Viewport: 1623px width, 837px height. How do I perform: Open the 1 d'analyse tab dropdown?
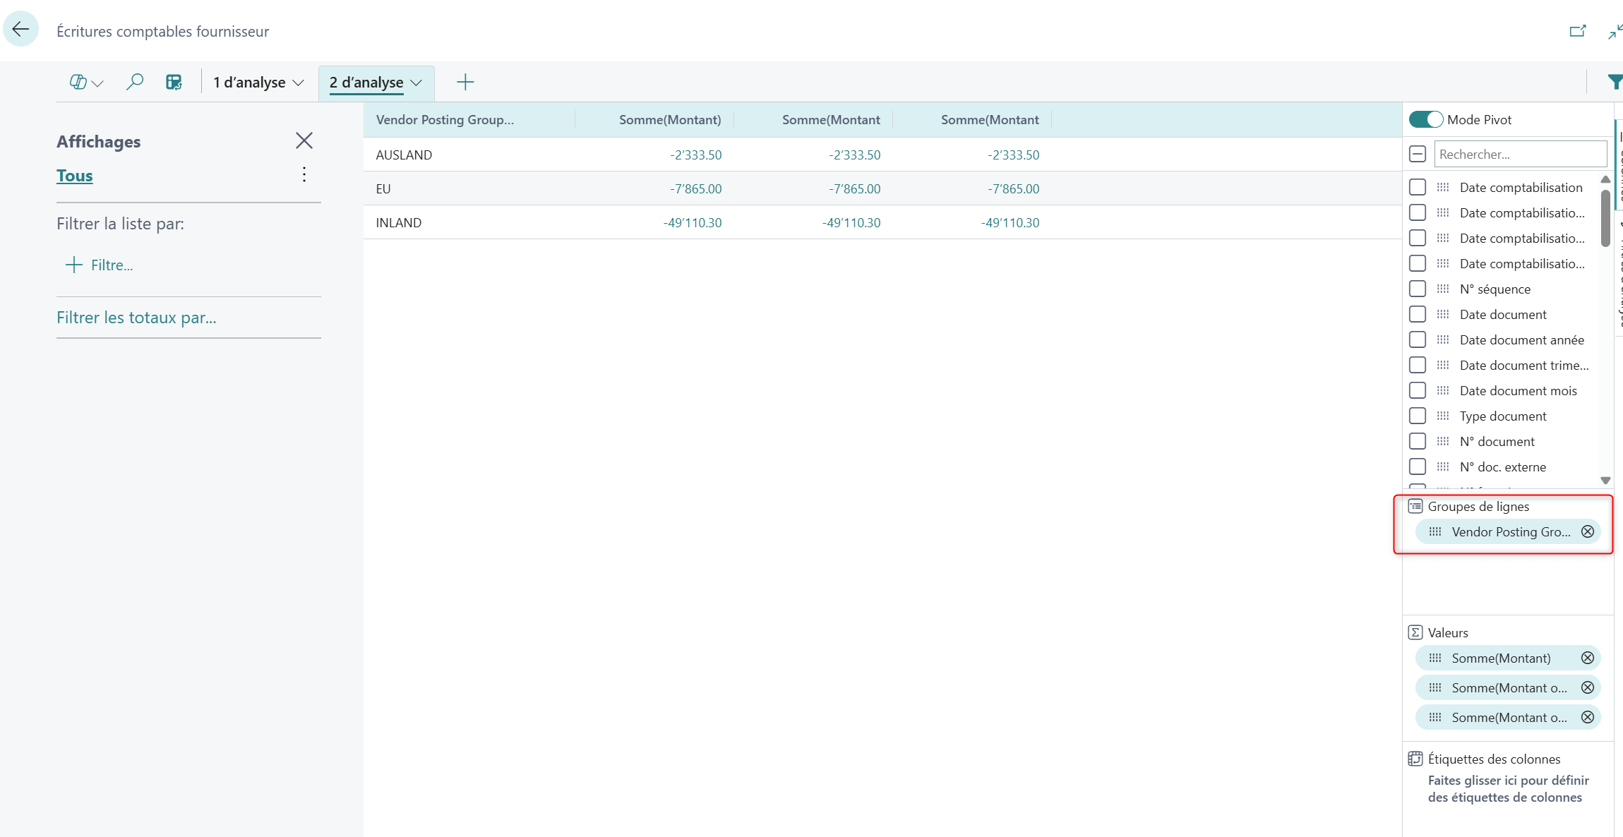(x=298, y=83)
